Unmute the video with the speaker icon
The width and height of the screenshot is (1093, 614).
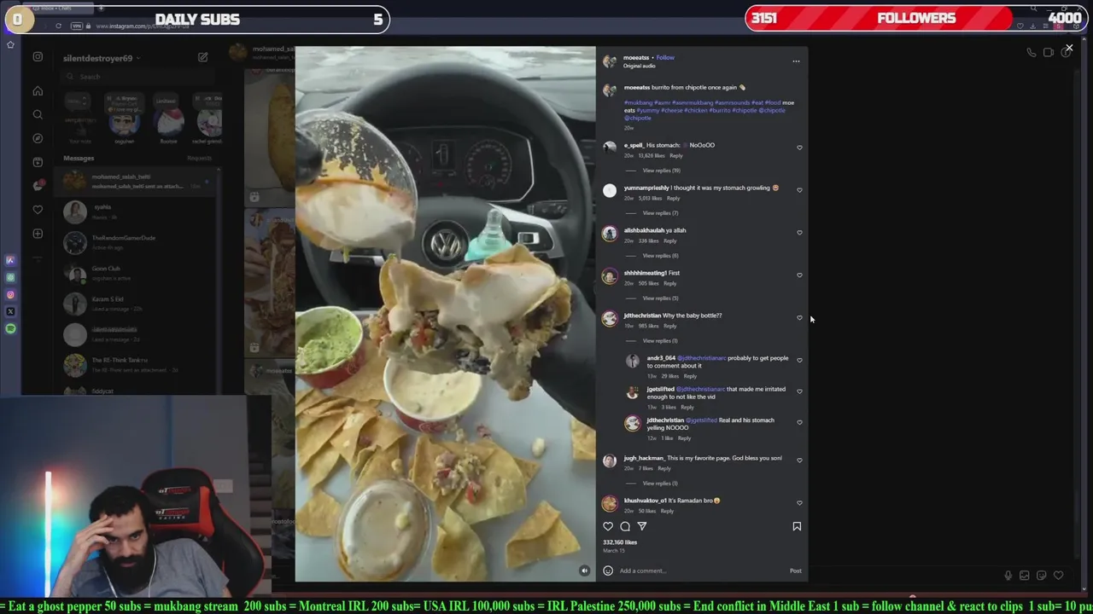pos(584,571)
